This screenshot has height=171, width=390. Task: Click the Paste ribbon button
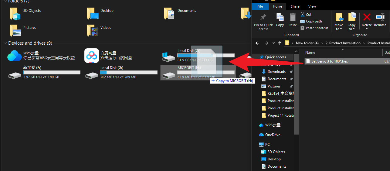(293, 20)
